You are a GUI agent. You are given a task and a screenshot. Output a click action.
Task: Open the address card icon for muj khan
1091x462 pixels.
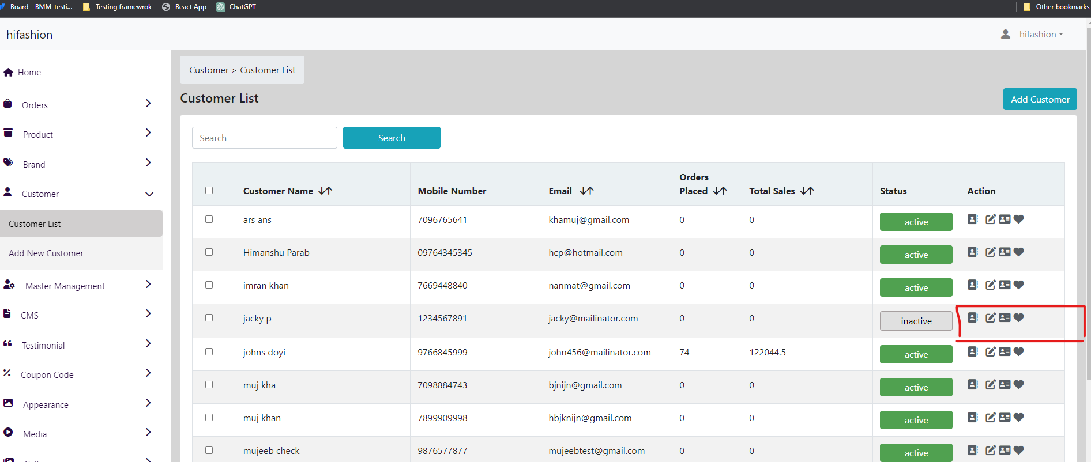tap(1005, 417)
